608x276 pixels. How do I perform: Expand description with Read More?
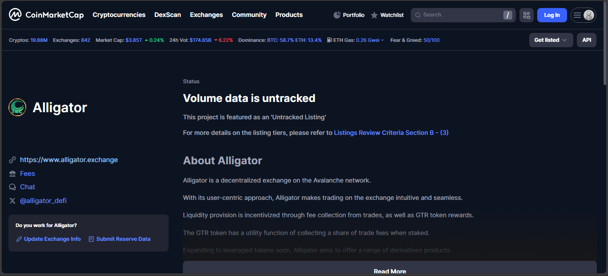click(x=389, y=271)
